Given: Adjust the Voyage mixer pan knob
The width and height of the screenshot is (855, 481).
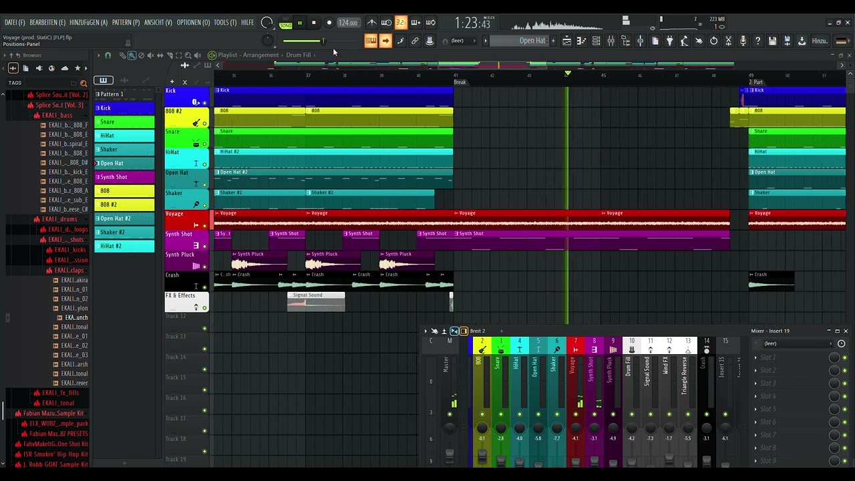Looking at the screenshot, I should pos(576,428).
